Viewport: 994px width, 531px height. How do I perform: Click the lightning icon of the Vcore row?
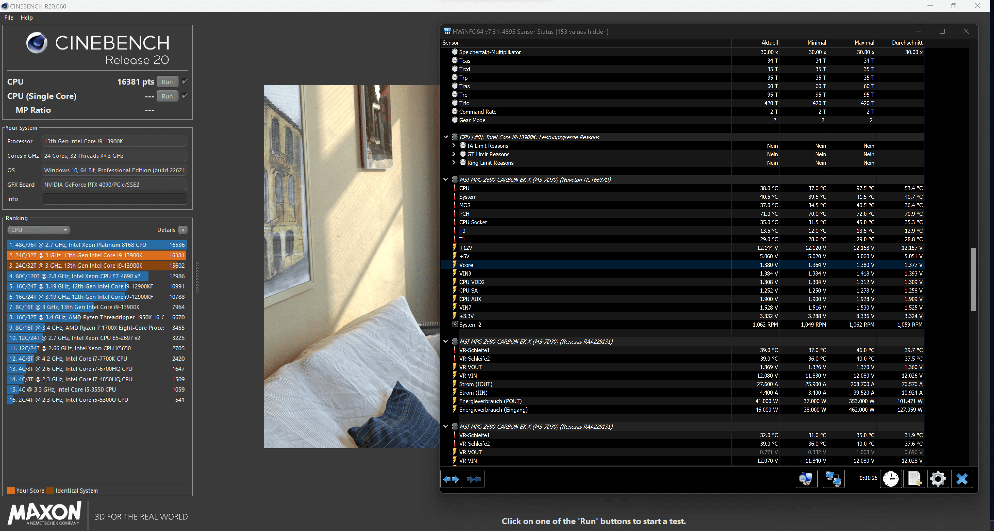click(x=454, y=265)
